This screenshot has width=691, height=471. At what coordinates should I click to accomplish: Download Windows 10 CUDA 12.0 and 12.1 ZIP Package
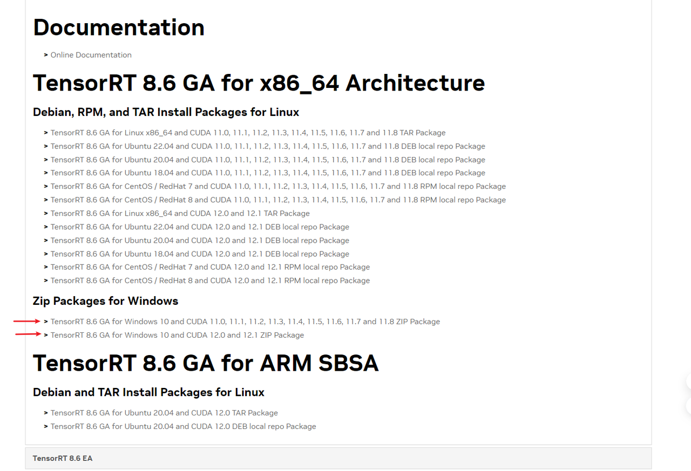click(x=177, y=335)
